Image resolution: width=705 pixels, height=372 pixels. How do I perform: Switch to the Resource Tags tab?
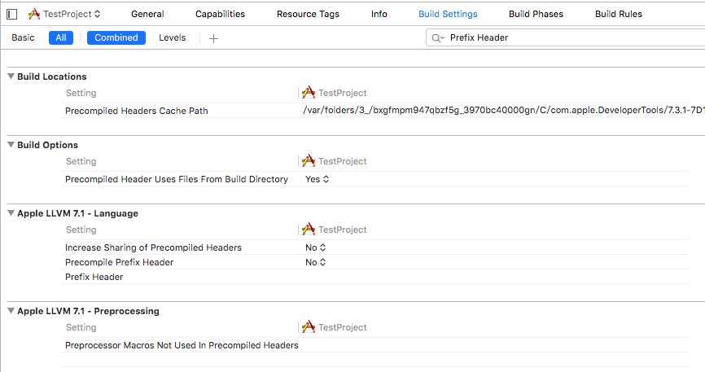click(308, 14)
